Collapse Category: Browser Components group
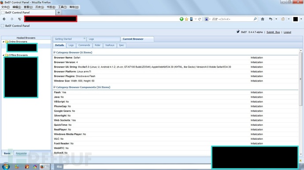The width and height of the screenshot is (304, 170). (54, 87)
